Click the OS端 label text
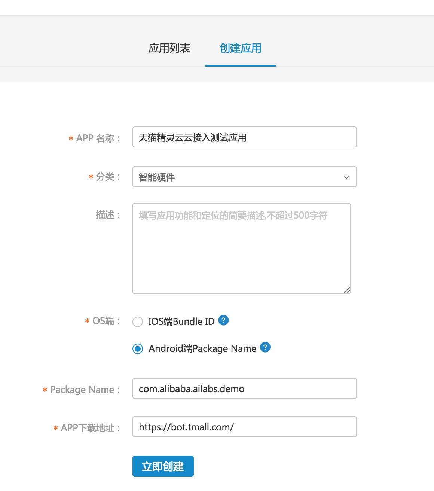The image size is (434, 491). (106, 321)
